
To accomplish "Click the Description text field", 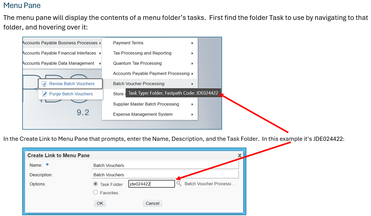I will coord(165,175).
